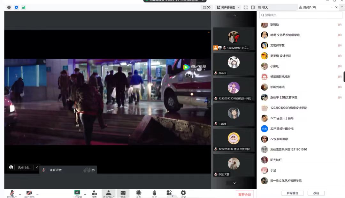Toggle the side panel layout icon
This screenshot has height=198, width=345.
[253, 7]
